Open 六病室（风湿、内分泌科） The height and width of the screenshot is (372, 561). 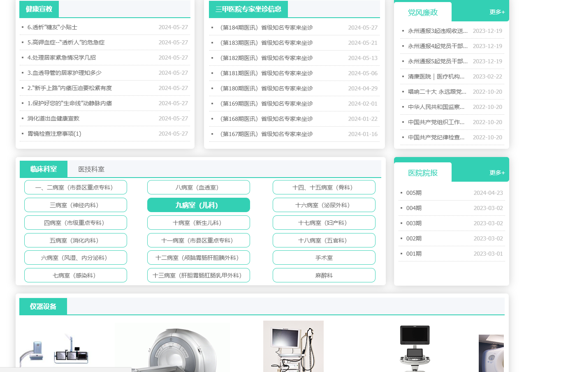point(76,258)
